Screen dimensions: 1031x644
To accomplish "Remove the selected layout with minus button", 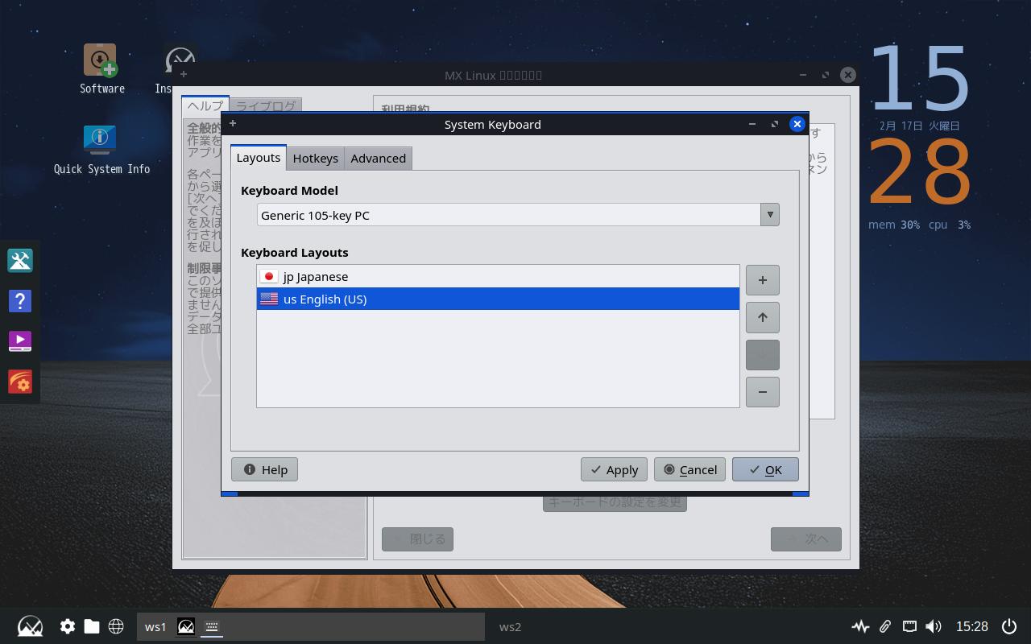I will pos(762,392).
